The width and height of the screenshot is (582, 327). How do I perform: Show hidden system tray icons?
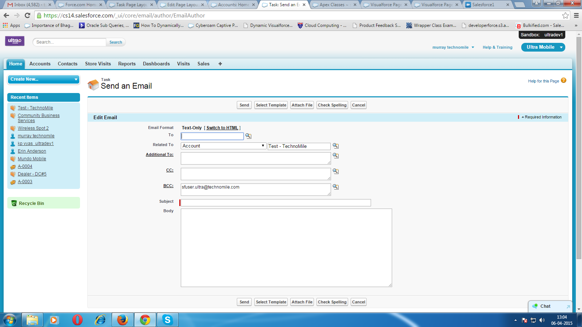click(x=515, y=320)
